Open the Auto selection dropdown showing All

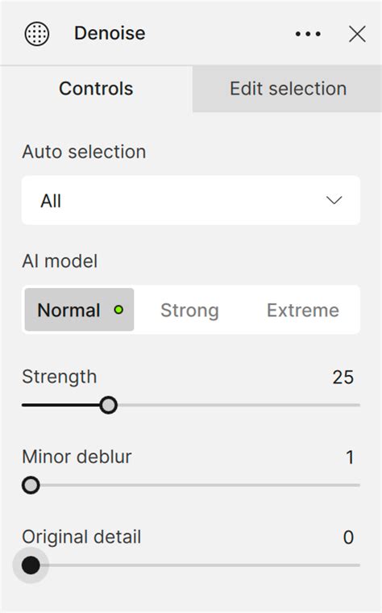(191, 200)
